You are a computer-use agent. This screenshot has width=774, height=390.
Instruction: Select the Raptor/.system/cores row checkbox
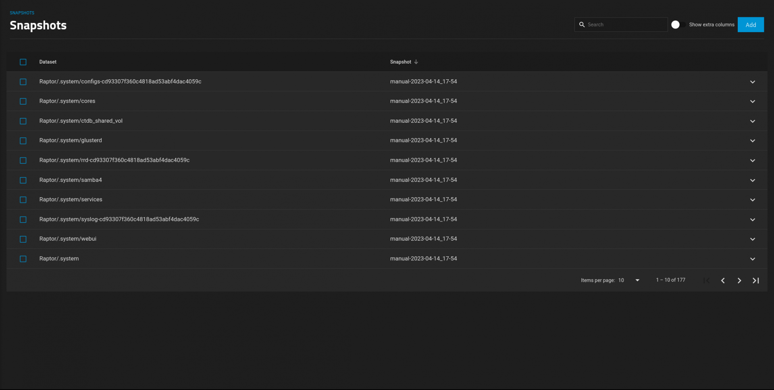tap(23, 101)
